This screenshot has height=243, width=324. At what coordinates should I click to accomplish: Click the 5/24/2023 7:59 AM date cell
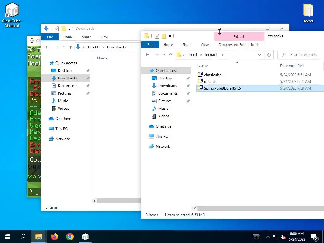pyautogui.click(x=295, y=88)
